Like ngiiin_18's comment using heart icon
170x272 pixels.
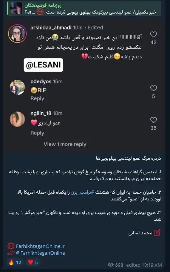[153, 120]
